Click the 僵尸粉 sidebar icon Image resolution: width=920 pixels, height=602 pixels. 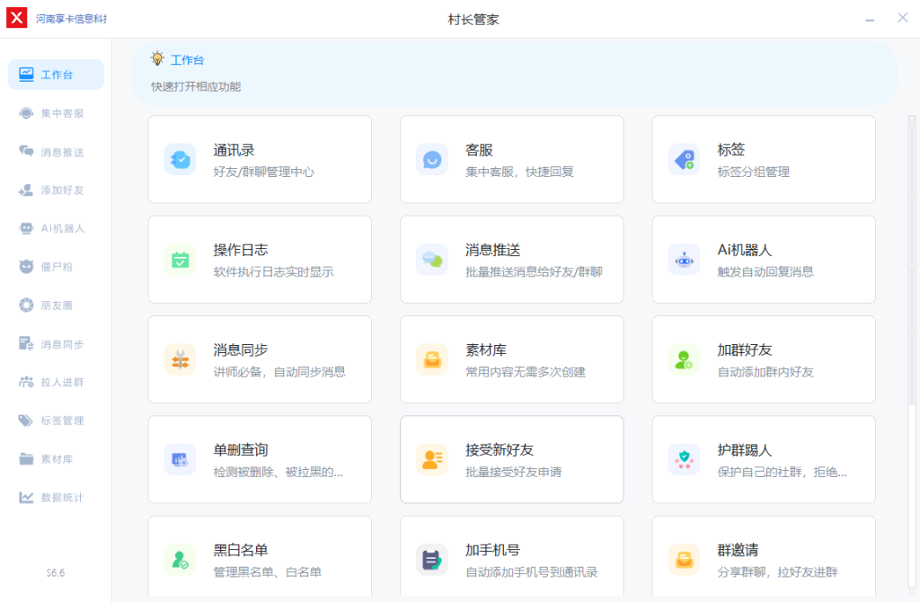tap(26, 266)
